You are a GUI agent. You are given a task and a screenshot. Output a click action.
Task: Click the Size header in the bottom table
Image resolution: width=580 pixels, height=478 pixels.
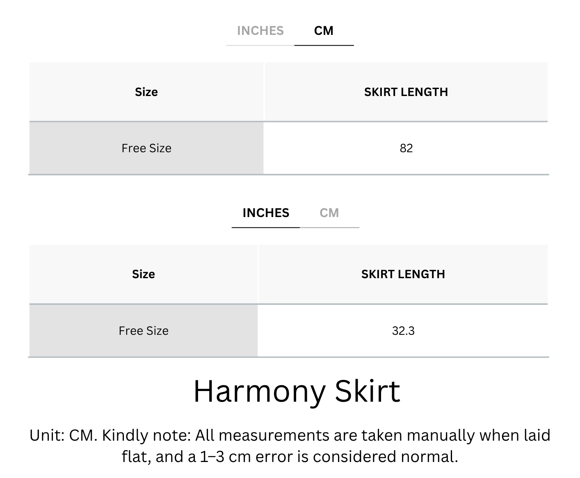(x=144, y=274)
